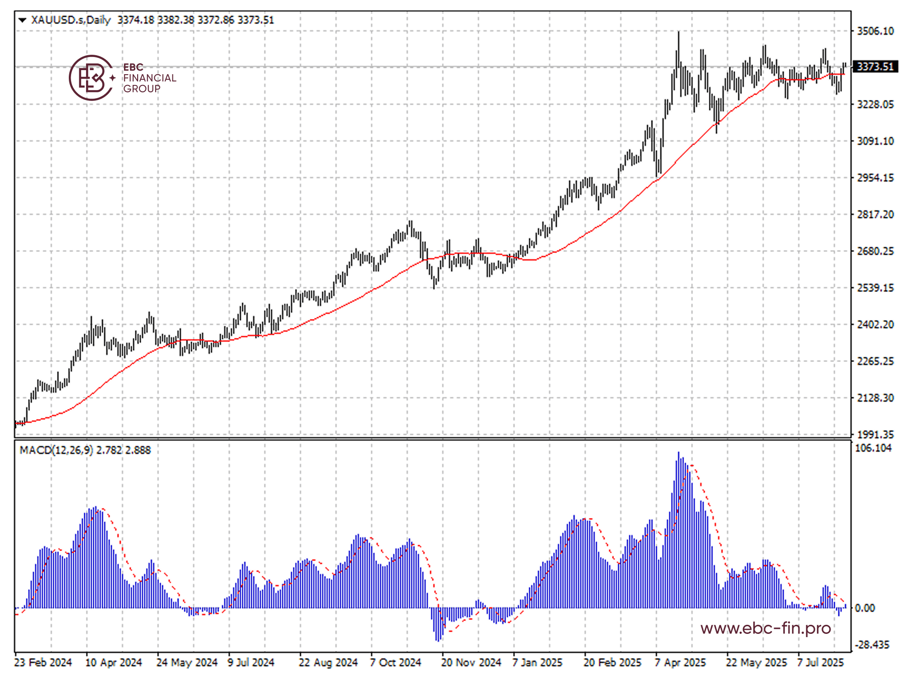Click the dropdown triangle beside XAUUSD.s,Daily
Image resolution: width=918 pixels, height=685 pixels.
point(22,20)
